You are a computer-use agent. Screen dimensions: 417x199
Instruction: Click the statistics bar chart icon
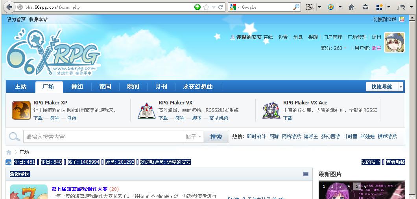[9, 162]
